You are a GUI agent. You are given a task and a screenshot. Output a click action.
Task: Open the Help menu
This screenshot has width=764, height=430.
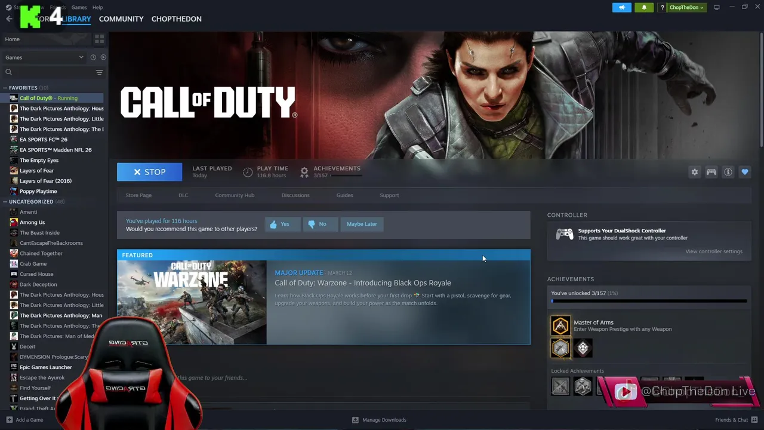pos(97,7)
